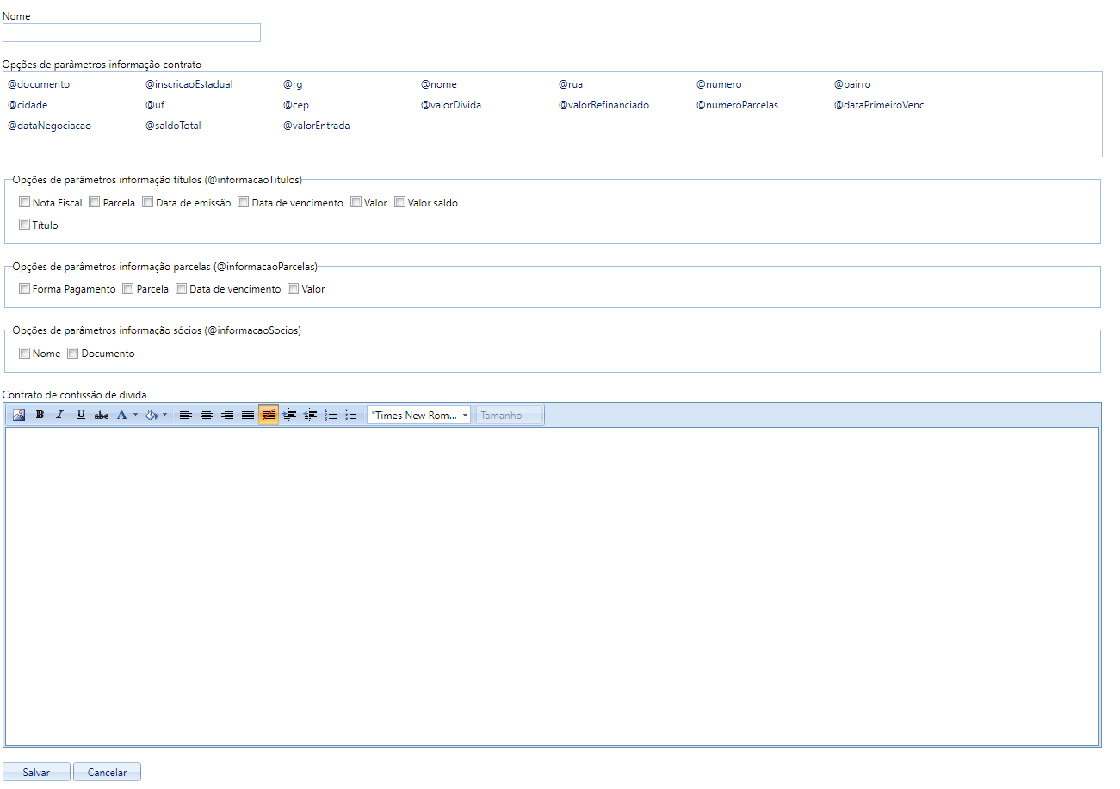Toggle strikethrough formatting
The image size is (1120, 789).
(102, 415)
